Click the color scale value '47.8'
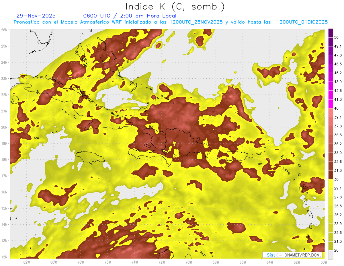 (x=338, y=55)
